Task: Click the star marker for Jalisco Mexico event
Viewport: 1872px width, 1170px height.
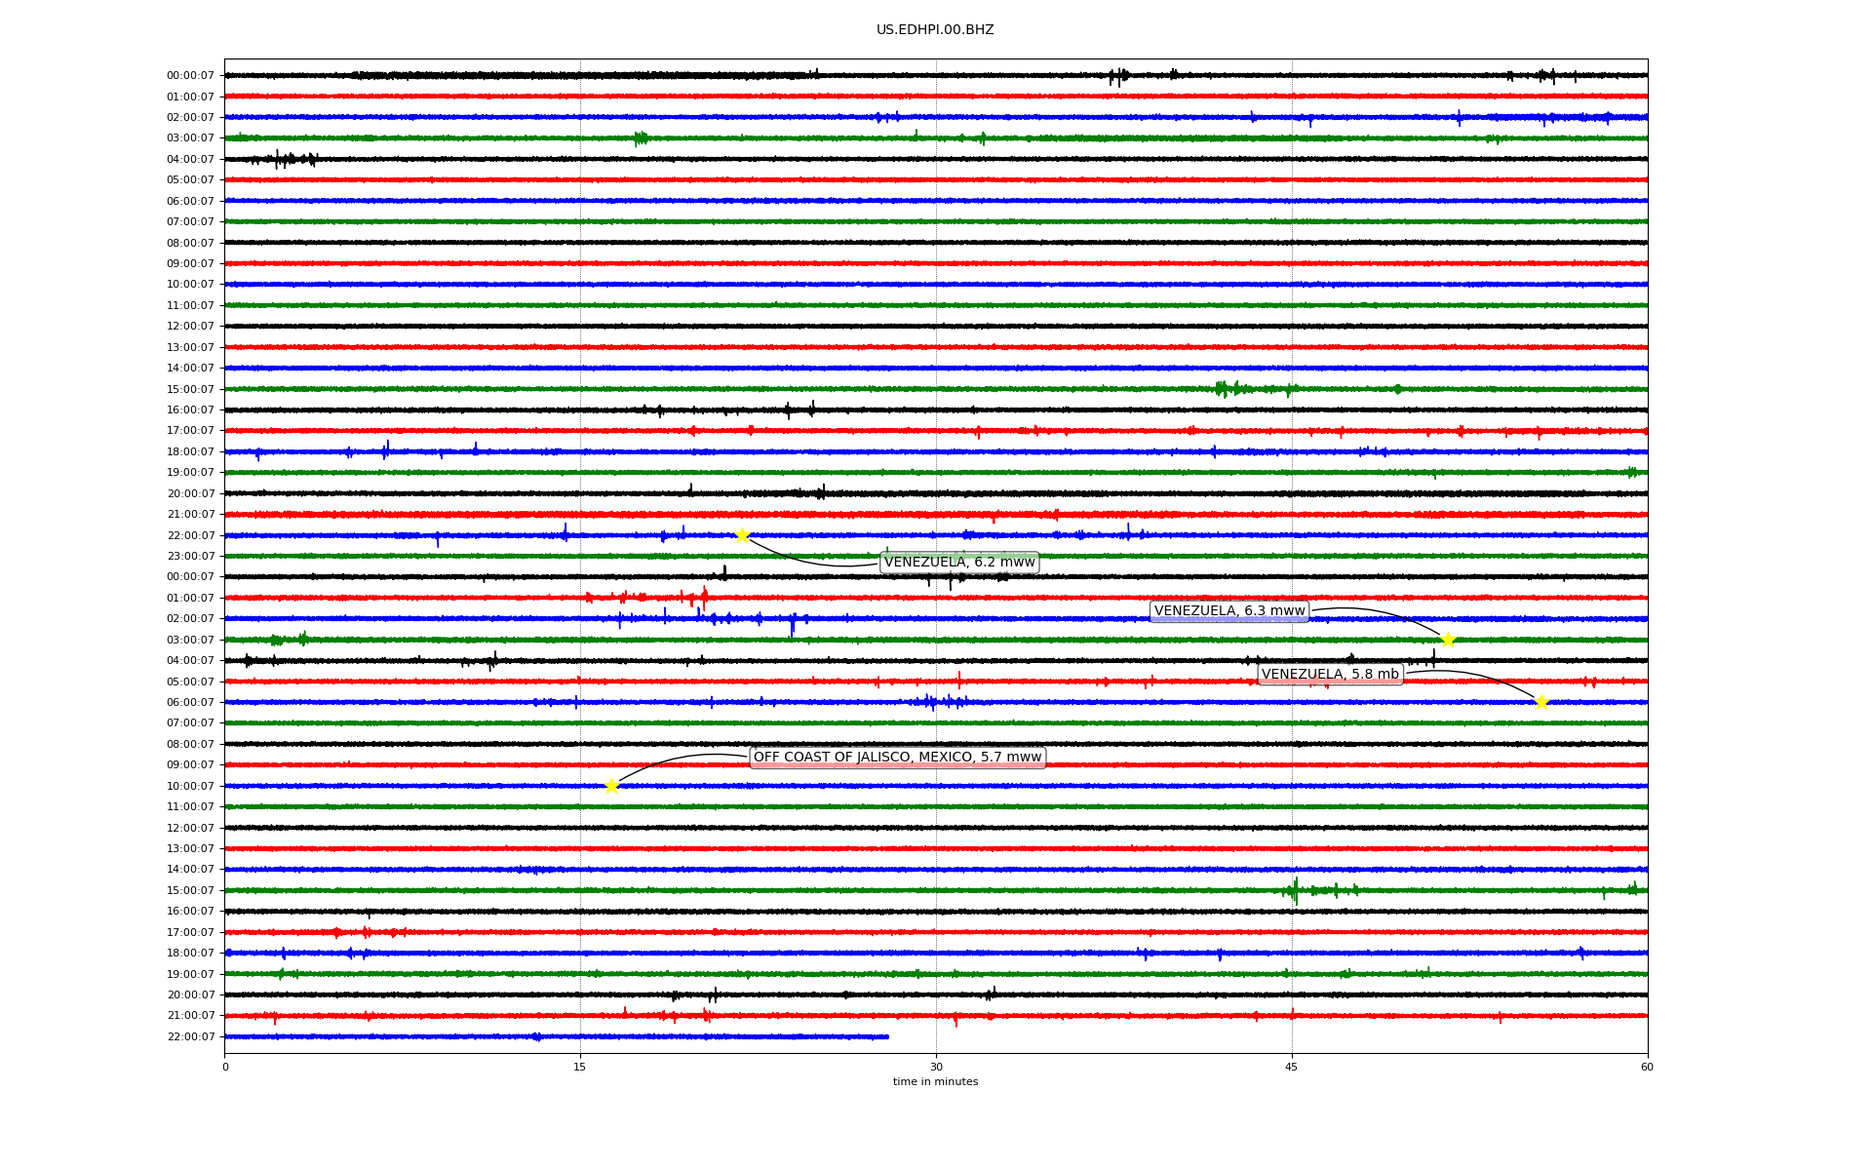Action: pyautogui.click(x=611, y=786)
